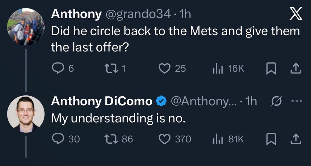The width and height of the screenshot is (311, 166).
Task: Open reply thread on DiComo's tweet
Action: (58, 139)
